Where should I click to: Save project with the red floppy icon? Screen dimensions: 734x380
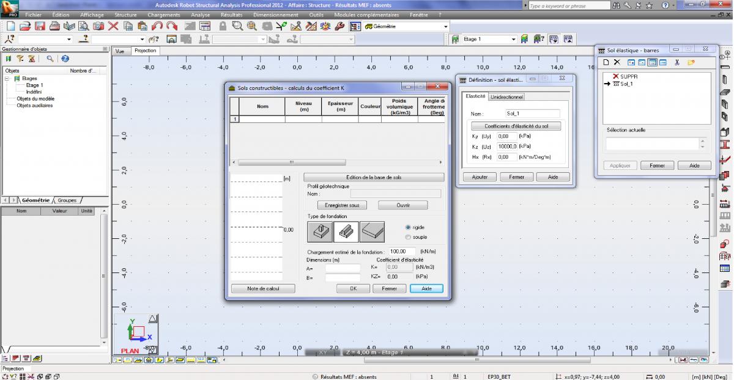point(40,26)
